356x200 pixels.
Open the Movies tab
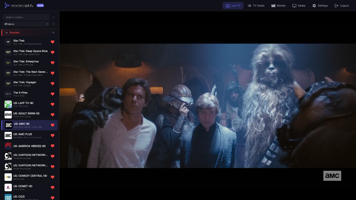pyautogui.click(x=278, y=6)
